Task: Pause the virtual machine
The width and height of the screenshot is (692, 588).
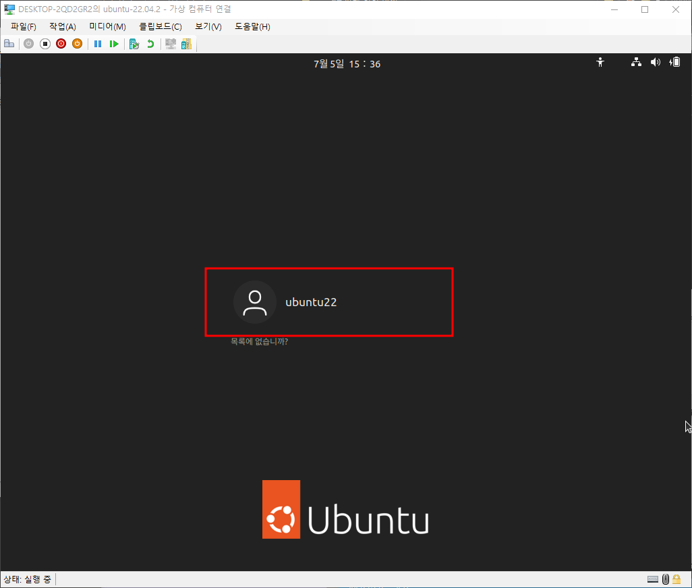Action: coord(98,44)
